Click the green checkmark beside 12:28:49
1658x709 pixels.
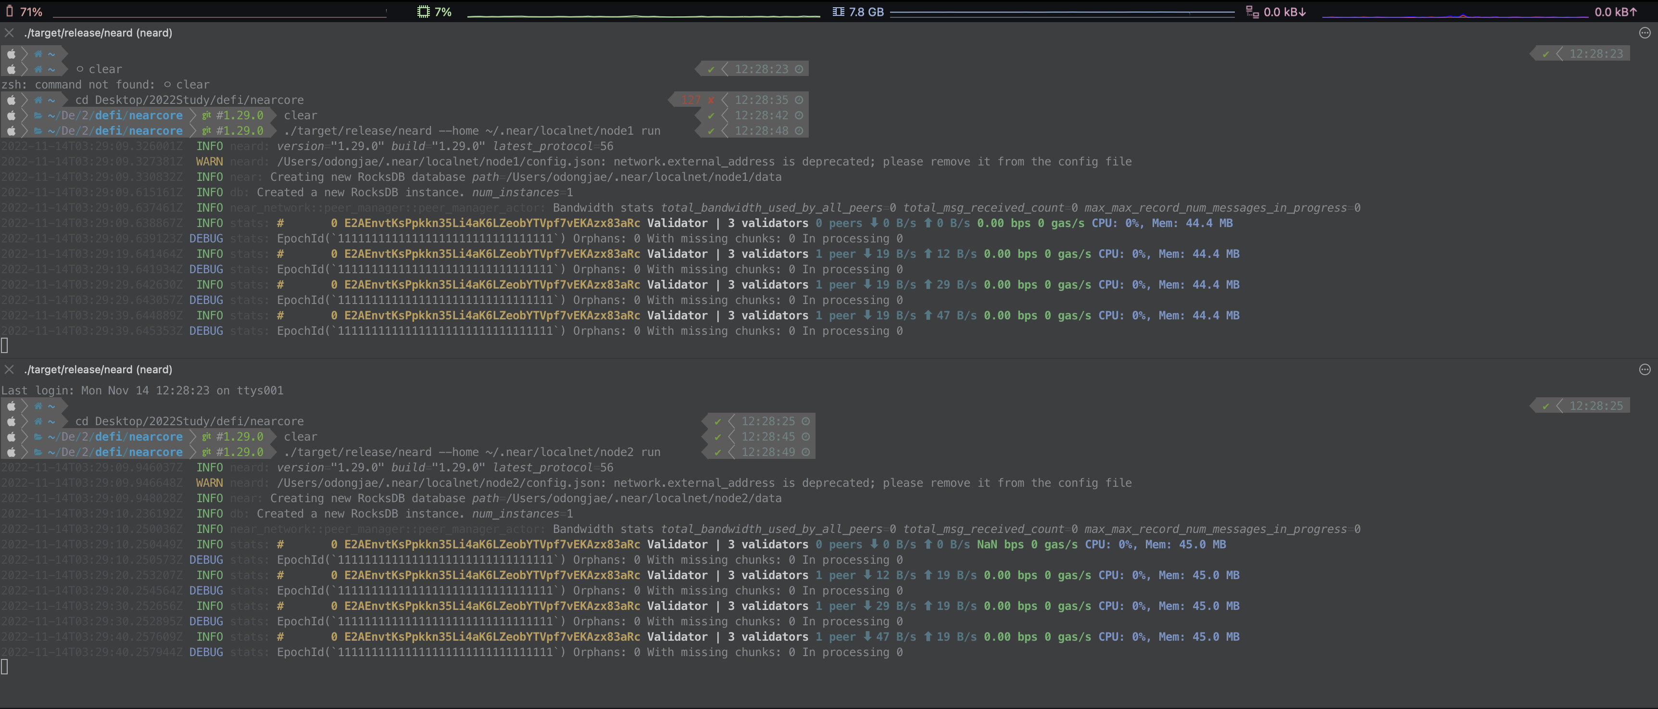click(717, 452)
